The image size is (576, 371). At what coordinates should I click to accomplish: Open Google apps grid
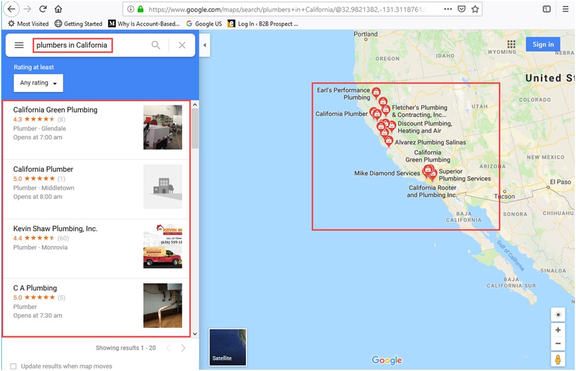511,44
